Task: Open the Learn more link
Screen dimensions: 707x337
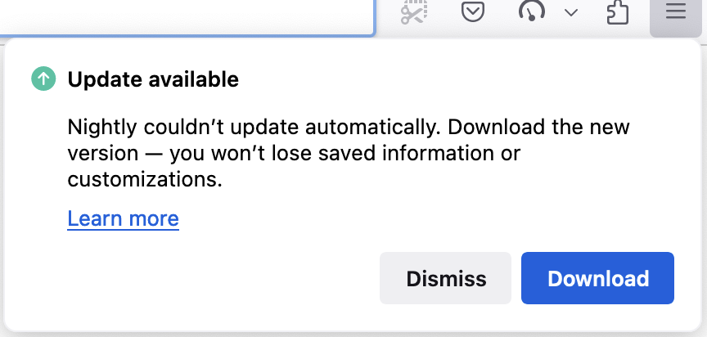Action: 123,218
